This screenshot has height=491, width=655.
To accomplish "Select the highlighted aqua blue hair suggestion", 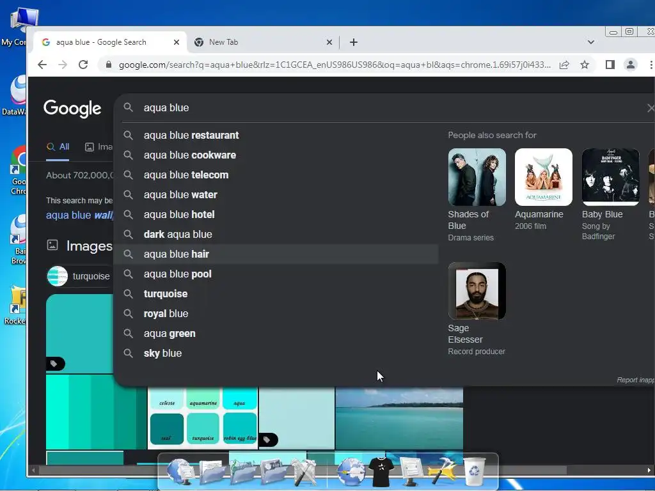I will [x=276, y=254].
